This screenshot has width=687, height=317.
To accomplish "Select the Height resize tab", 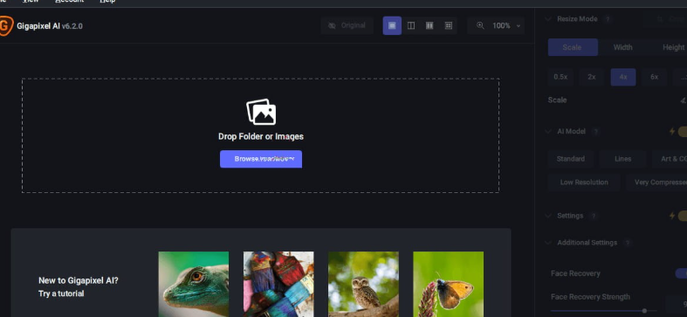I will coord(668,47).
